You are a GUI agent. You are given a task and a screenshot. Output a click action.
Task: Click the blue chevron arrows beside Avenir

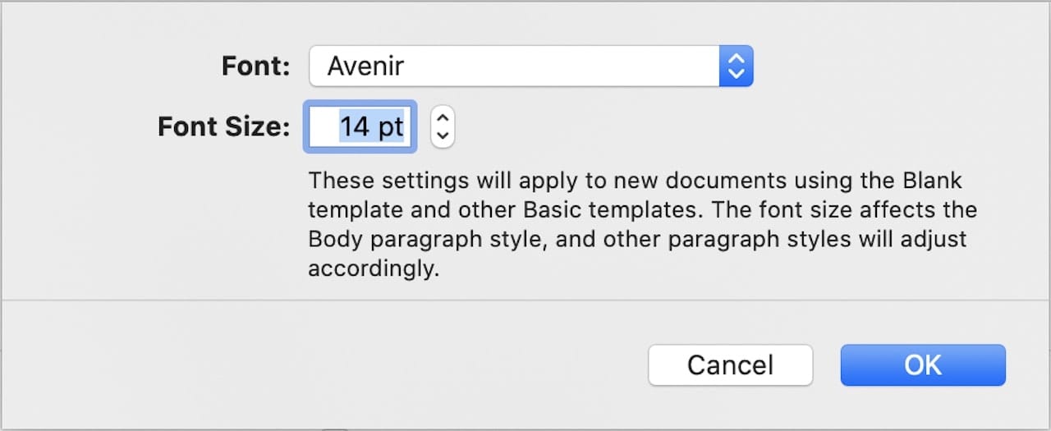pos(737,66)
